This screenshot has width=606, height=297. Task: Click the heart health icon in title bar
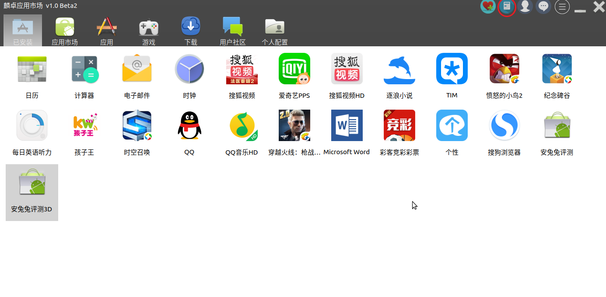488,7
